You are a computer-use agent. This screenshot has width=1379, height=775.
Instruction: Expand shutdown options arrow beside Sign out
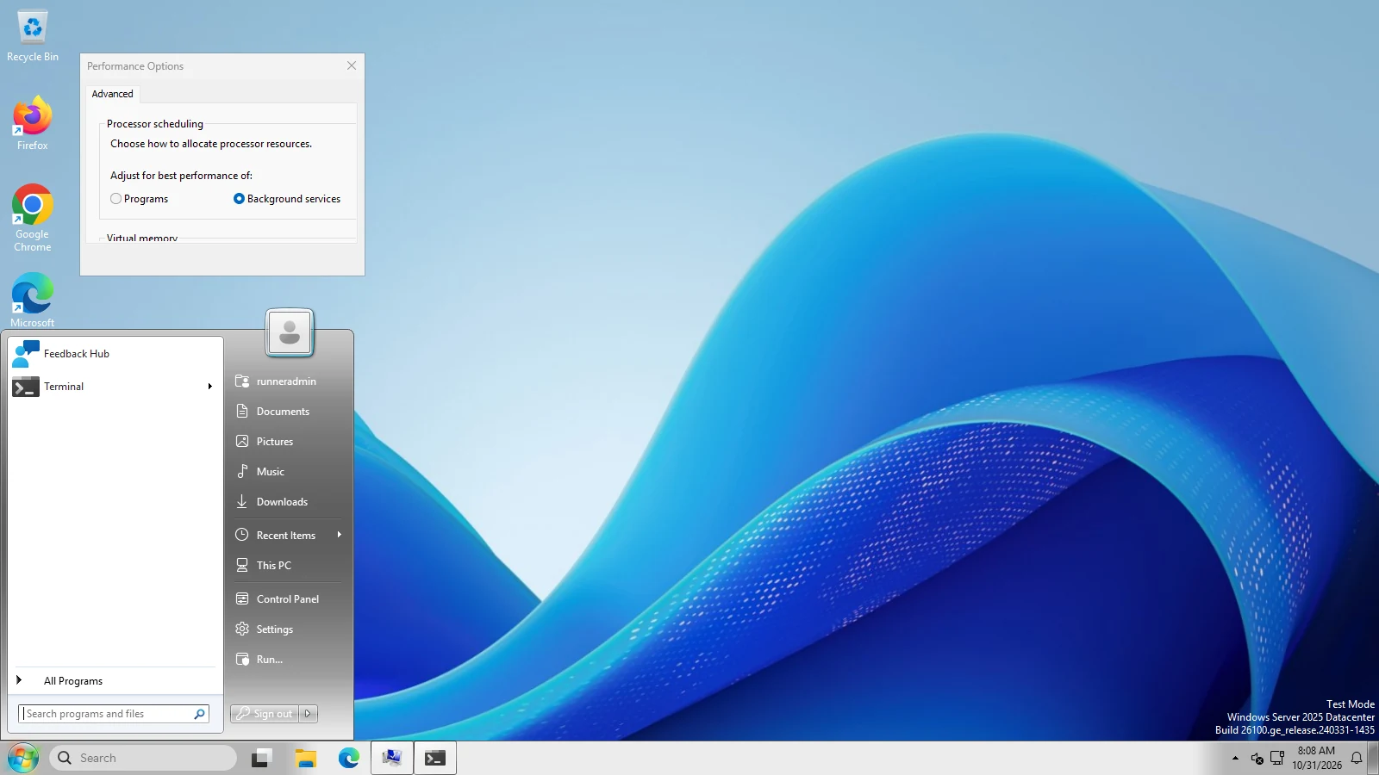coord(309,714)
